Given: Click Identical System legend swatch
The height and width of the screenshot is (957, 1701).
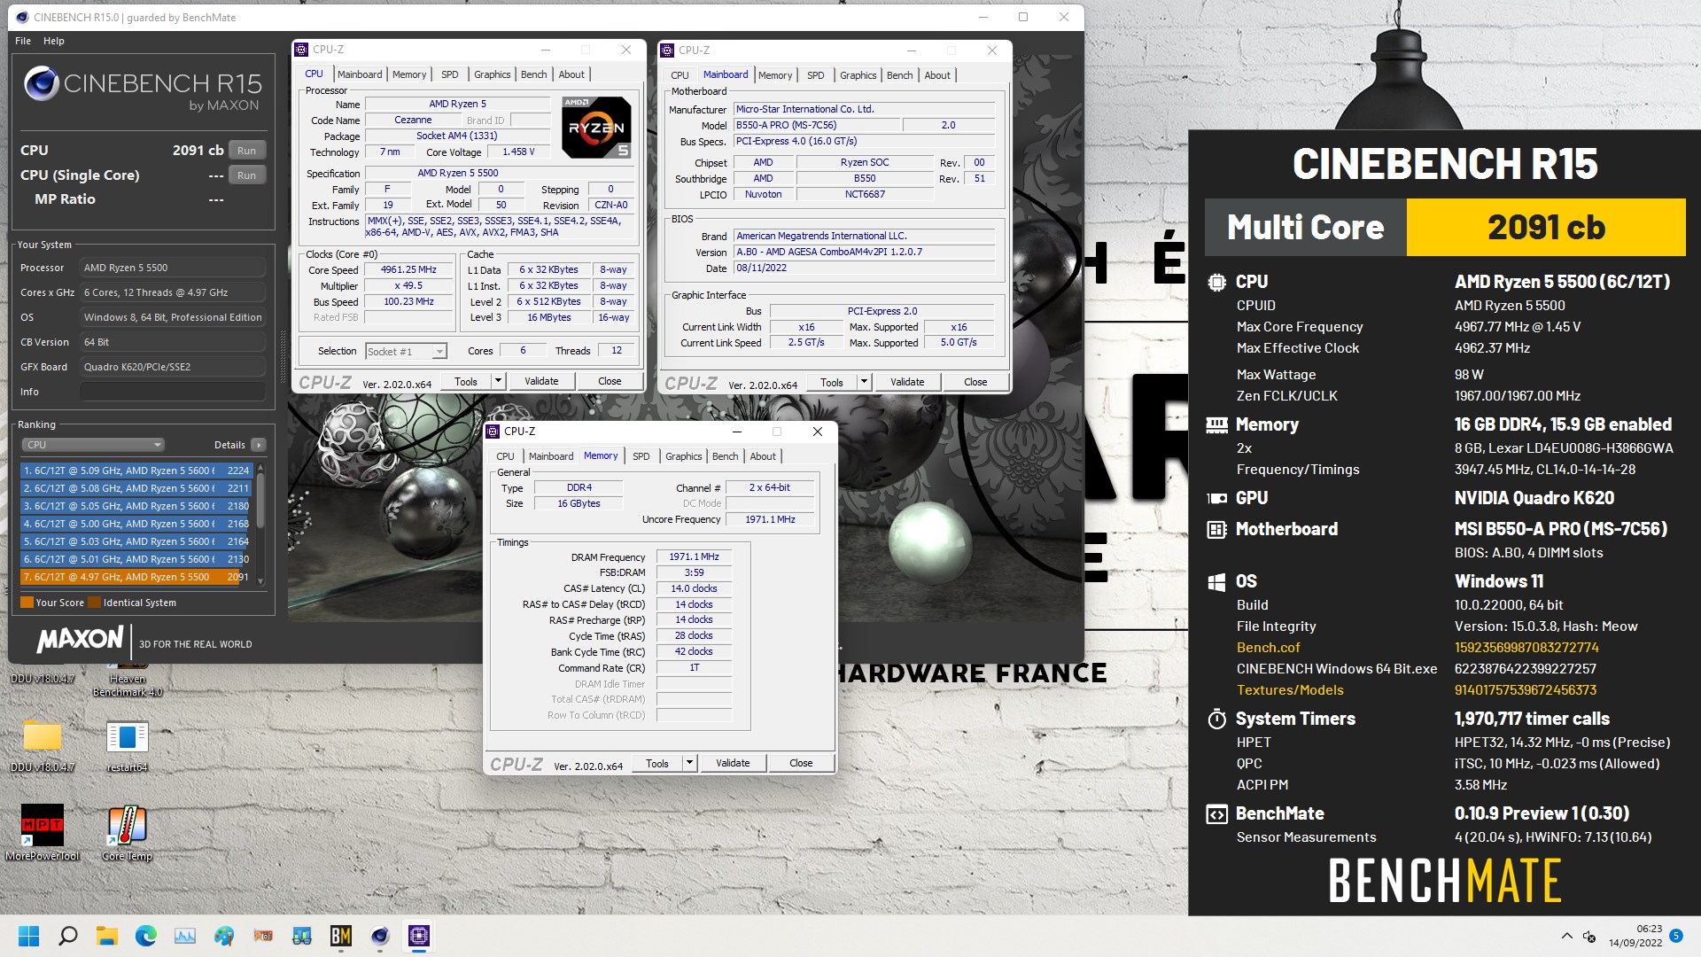Looking at the screenshot, I should [94, 603].
